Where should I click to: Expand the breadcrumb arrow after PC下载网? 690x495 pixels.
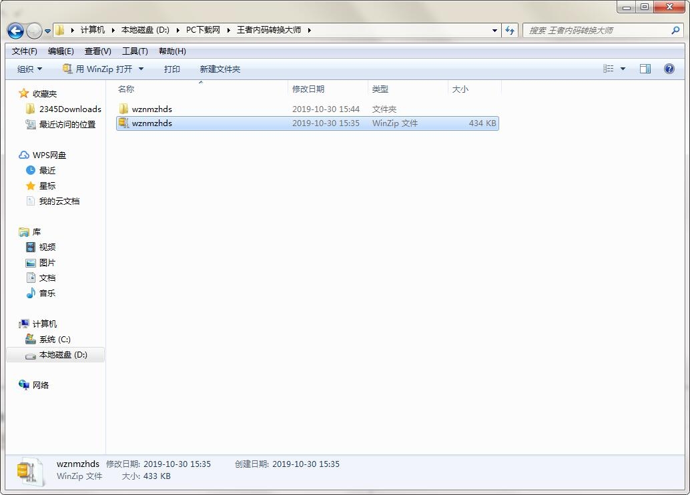(229, 30)
